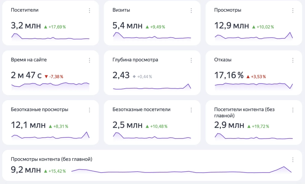Open menu for Просмотры контента (без главной)
The height and width of the screenshot is (184, 305).
pos(293,160)
